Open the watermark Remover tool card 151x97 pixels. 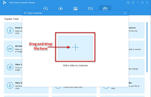(137, 30)
